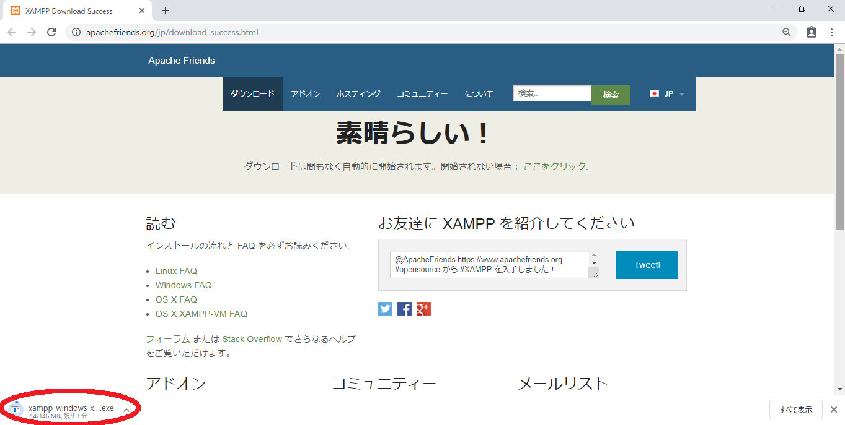Select the XAMPP Download Success tab

tap(78, 11)
